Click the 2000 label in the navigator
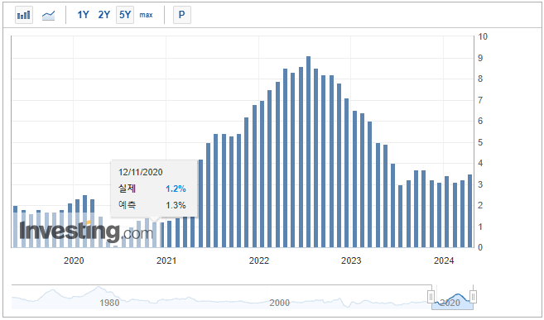544x320 pixels. (279, 303)
